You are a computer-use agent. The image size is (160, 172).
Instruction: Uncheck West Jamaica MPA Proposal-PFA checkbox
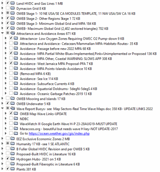11,63
